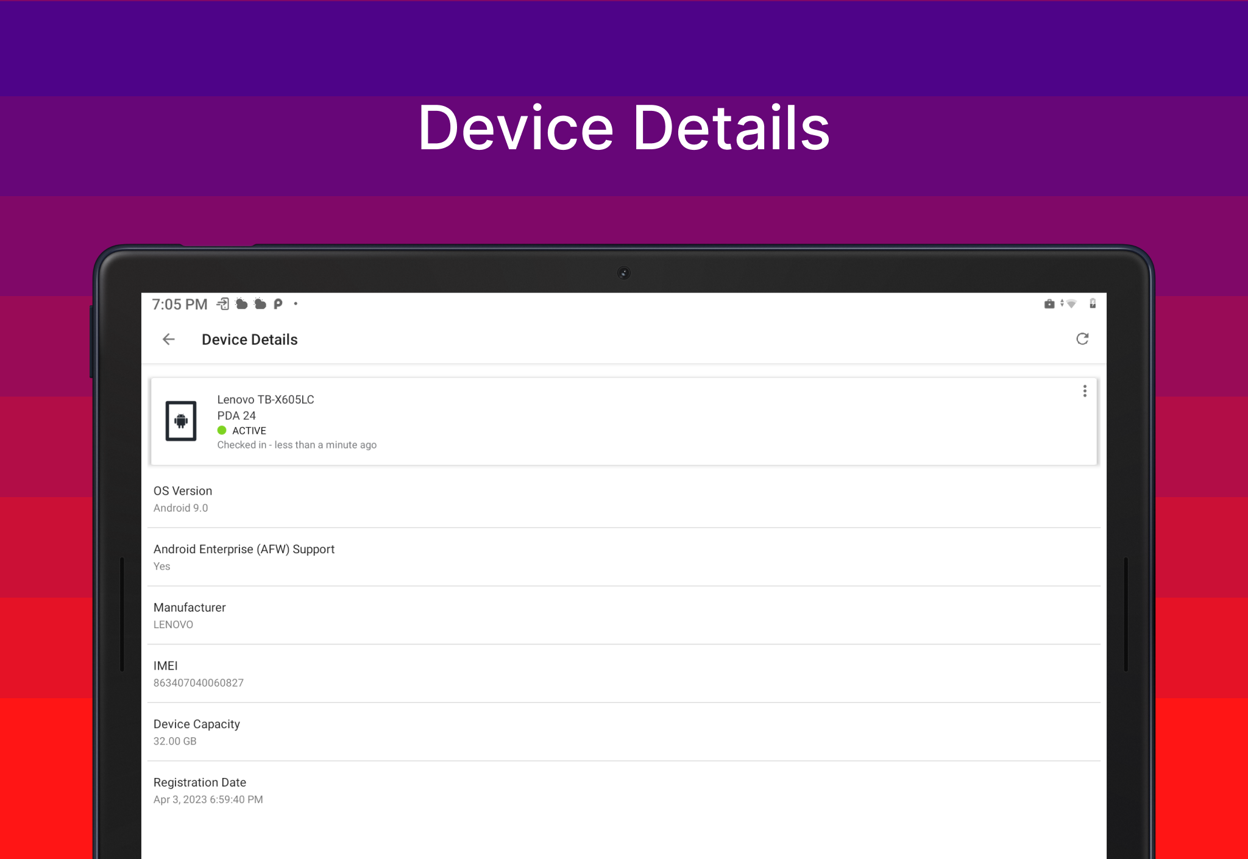Tap the sign-in notification icon in status bar
The height and width of the screenshot is (859, 1248).
tap(223, 304)
